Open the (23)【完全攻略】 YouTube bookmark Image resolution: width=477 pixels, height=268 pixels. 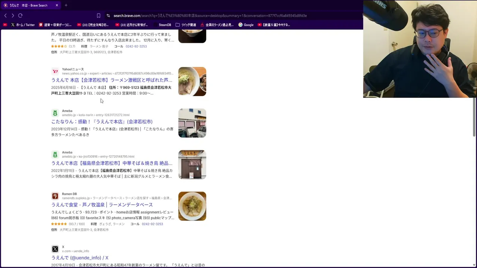click(x=93, y=25)
